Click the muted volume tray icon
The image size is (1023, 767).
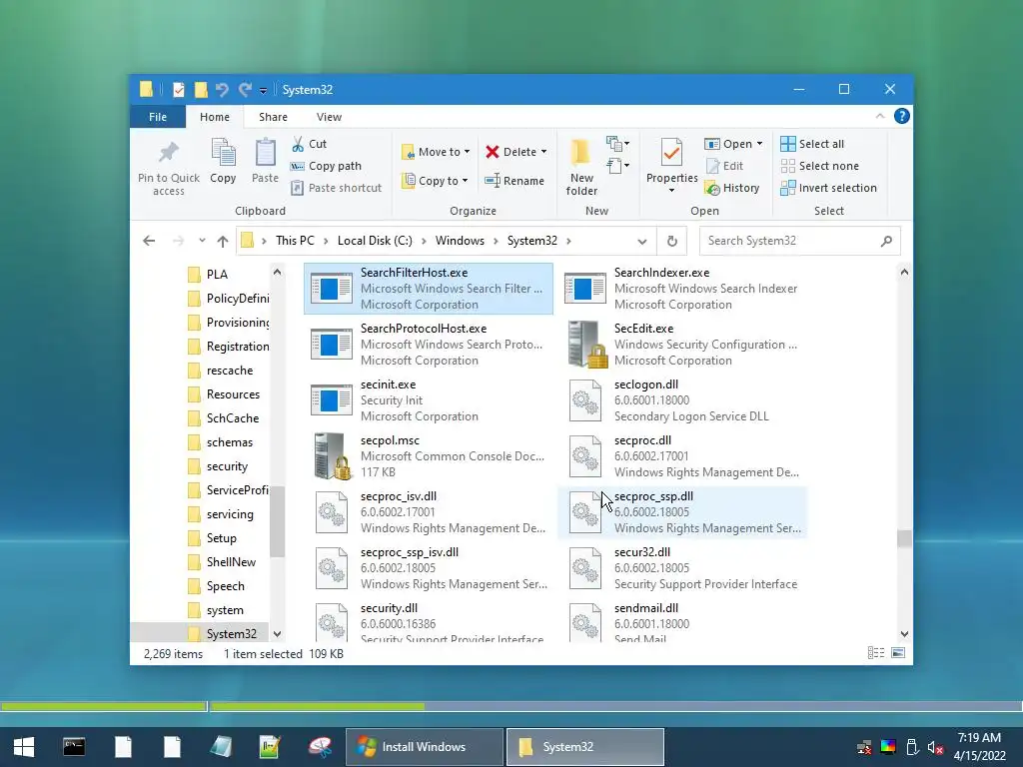(935, 747)
